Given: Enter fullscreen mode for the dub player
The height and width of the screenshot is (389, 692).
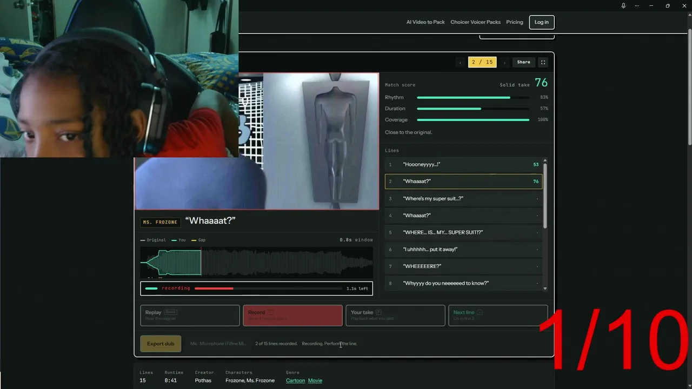Looking at the screenshot, I should click(x=543, y=62).
